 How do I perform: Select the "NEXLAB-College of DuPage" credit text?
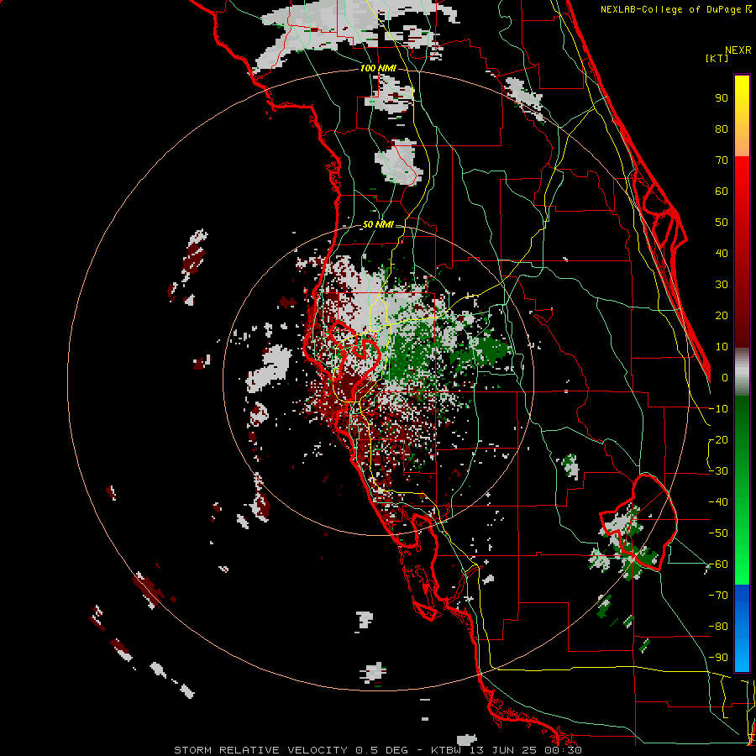click(669, 9)
